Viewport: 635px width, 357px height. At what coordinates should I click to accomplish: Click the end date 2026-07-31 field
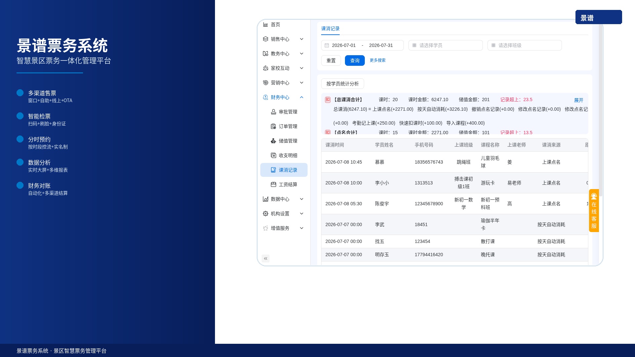click(381, 45)
